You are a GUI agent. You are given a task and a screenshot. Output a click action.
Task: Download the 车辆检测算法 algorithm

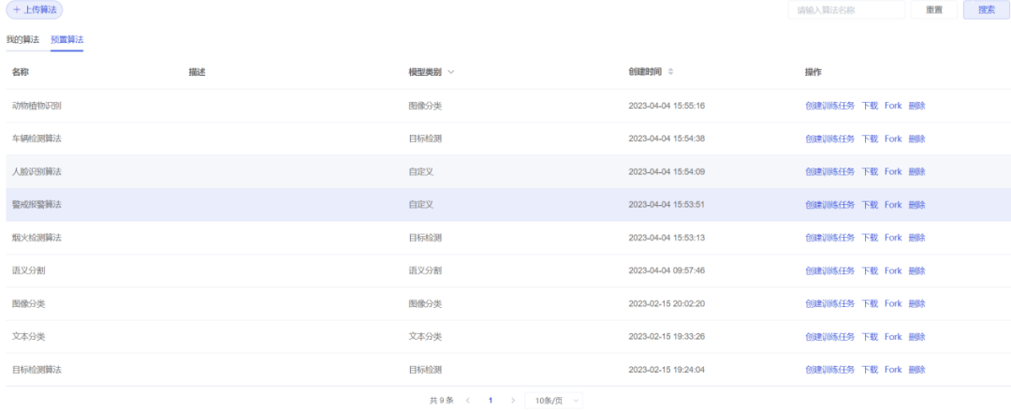click(x=870, y=139)
